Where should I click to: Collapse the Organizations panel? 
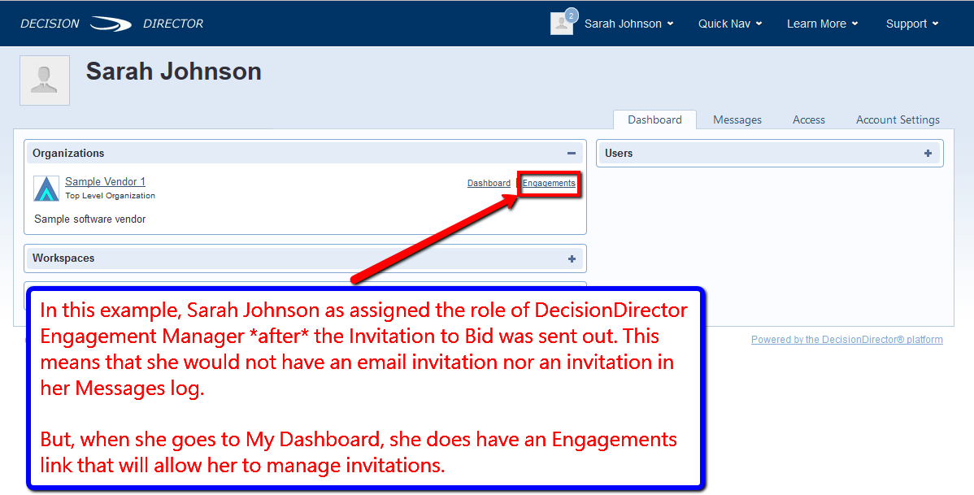point(572,154)
